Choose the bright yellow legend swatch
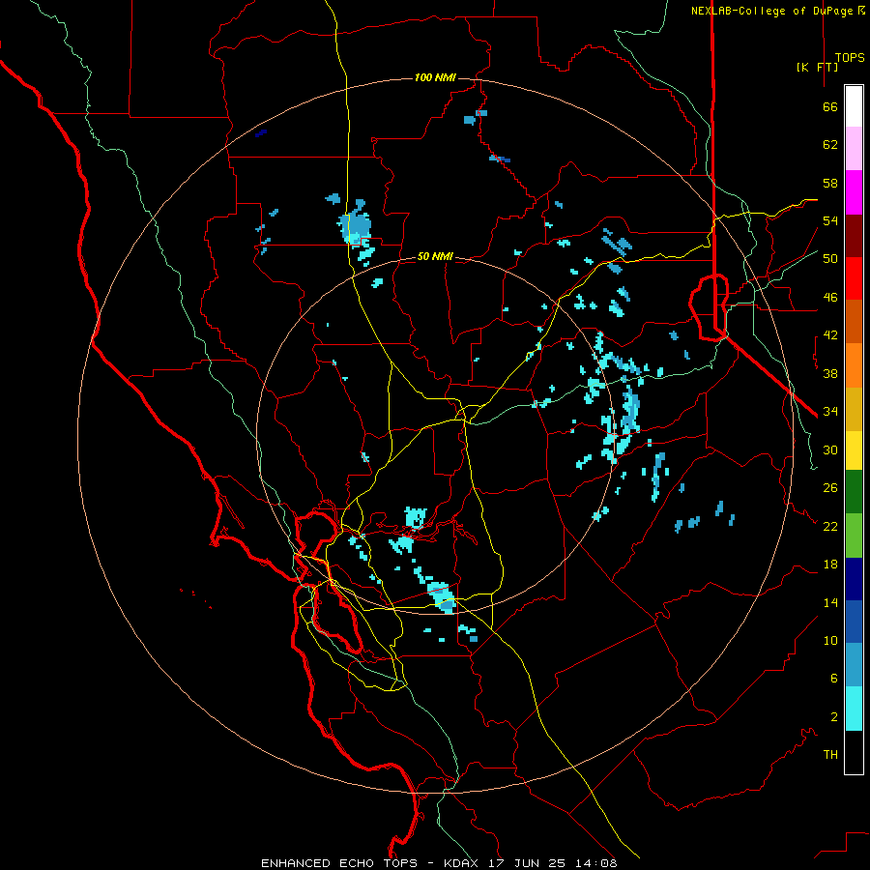 pos(854,450)
